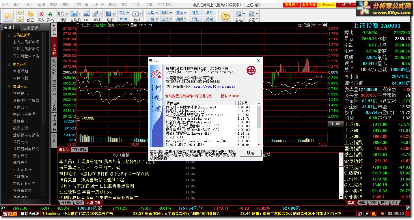Screen dimensions: 414x220
Task: Open the 在线服务 menu
Action: pyautogui.click(x=164, y=5)
